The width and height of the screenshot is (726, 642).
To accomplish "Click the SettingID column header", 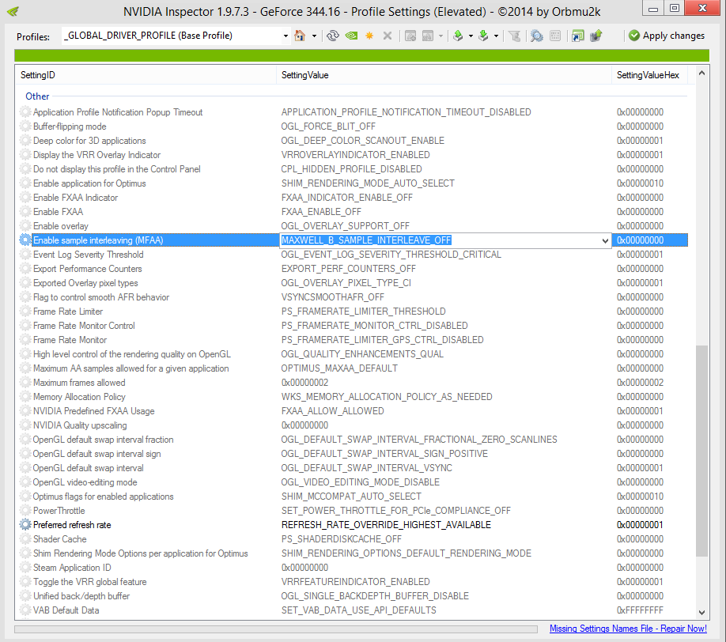I will (146, 75).
